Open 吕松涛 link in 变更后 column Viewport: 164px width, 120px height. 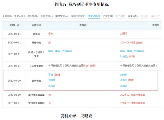point(124,86)
